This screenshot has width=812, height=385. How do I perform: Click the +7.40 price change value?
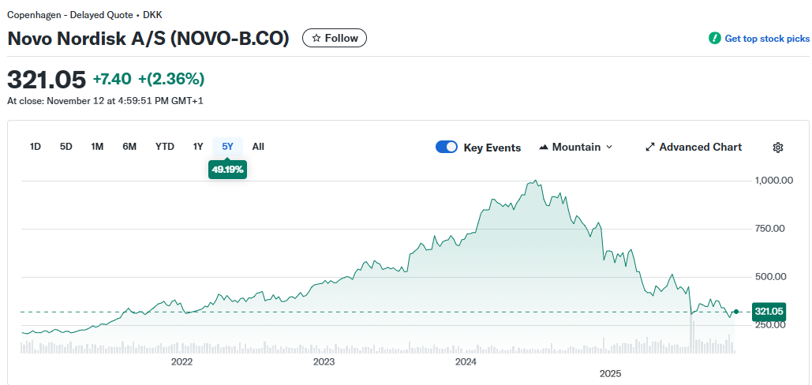click(x=113, y=79)
